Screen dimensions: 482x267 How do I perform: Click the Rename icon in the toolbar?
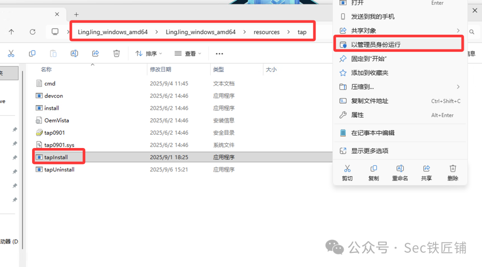pyautogui.click(x=74, y=53)
